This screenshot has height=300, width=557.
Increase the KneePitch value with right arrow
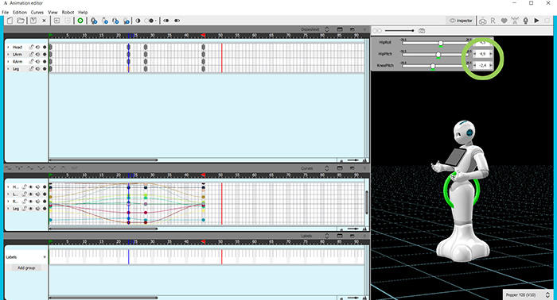(x=491, y=65)
